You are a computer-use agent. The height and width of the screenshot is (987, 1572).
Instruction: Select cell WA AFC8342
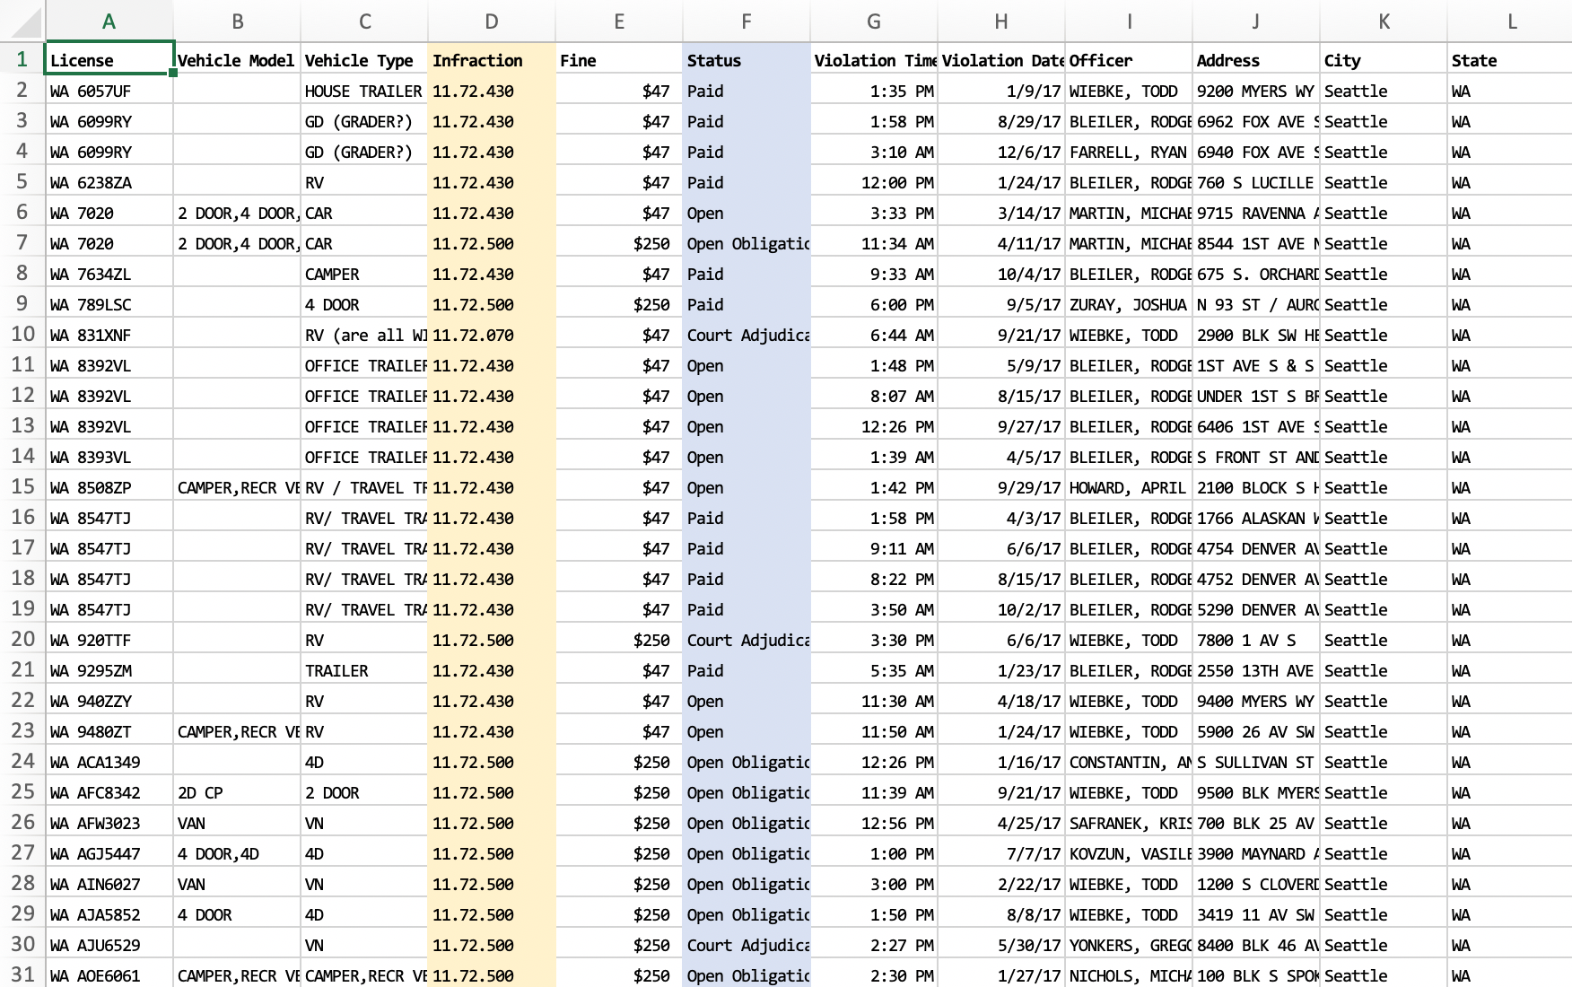point(109,792)
